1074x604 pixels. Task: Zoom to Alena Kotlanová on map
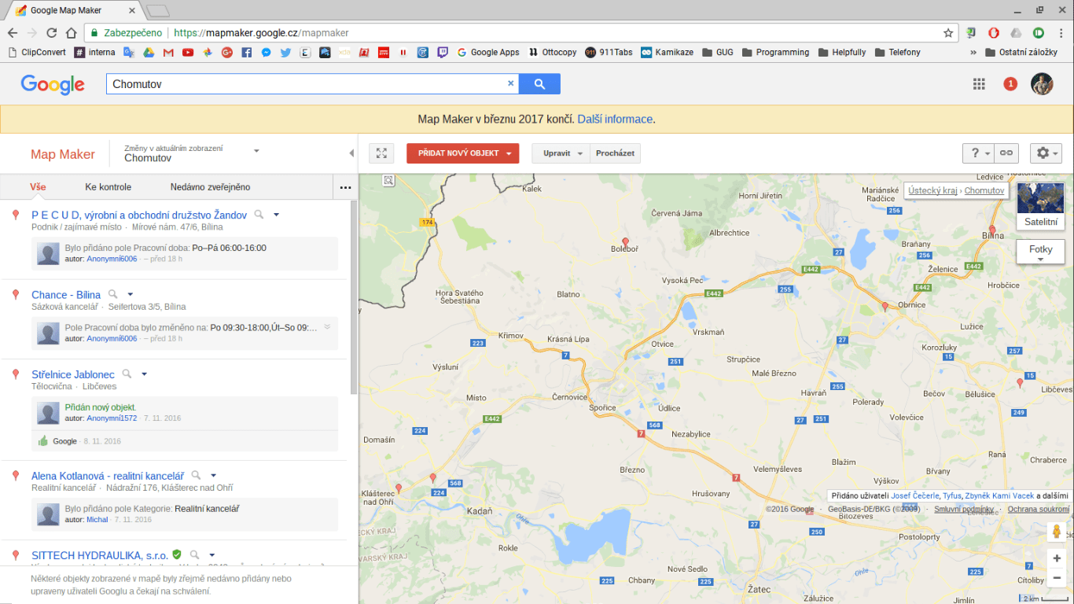pos(196,475)
